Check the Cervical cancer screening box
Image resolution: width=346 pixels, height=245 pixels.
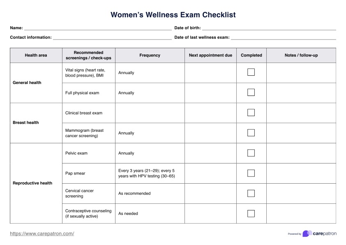click(x=251, y=194)
